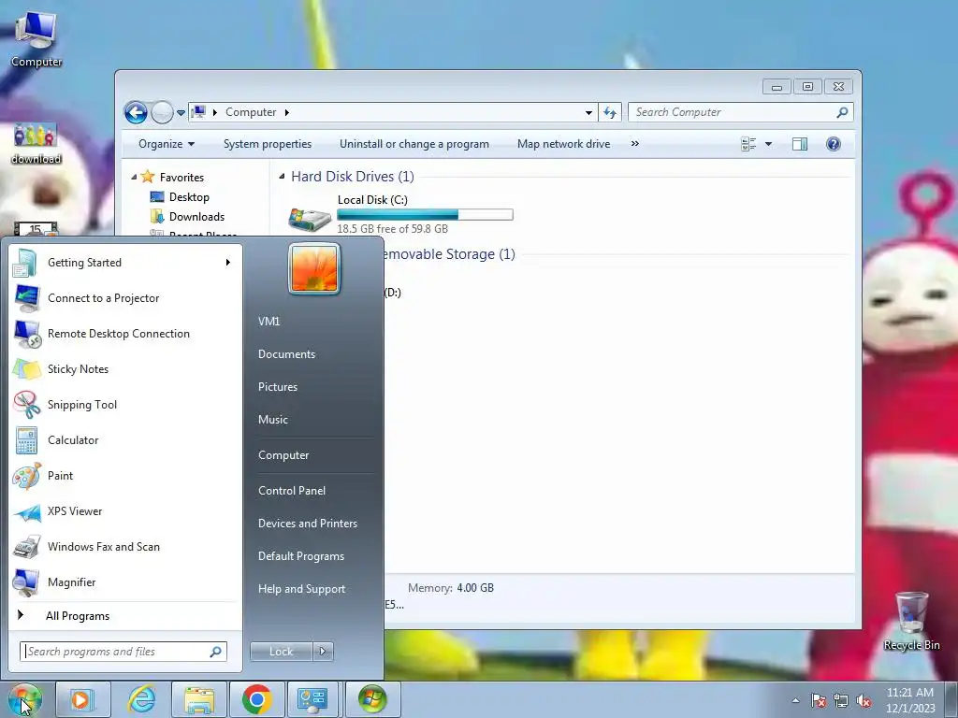Open address bar history dropdown
This screenshot has height=718, width=958.
[x=588, y=112]
